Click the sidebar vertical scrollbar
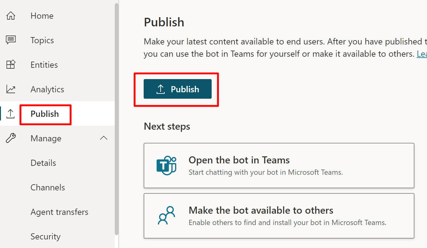Viewport: 427px width, 248px height. 116,119
